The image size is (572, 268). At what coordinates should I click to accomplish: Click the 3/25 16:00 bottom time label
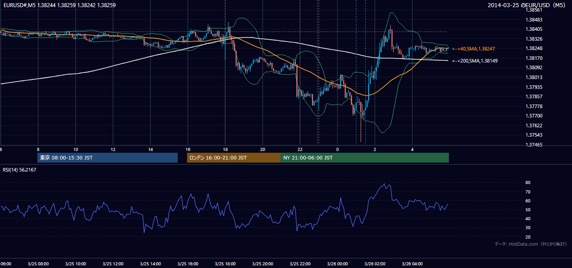[188, 264]
